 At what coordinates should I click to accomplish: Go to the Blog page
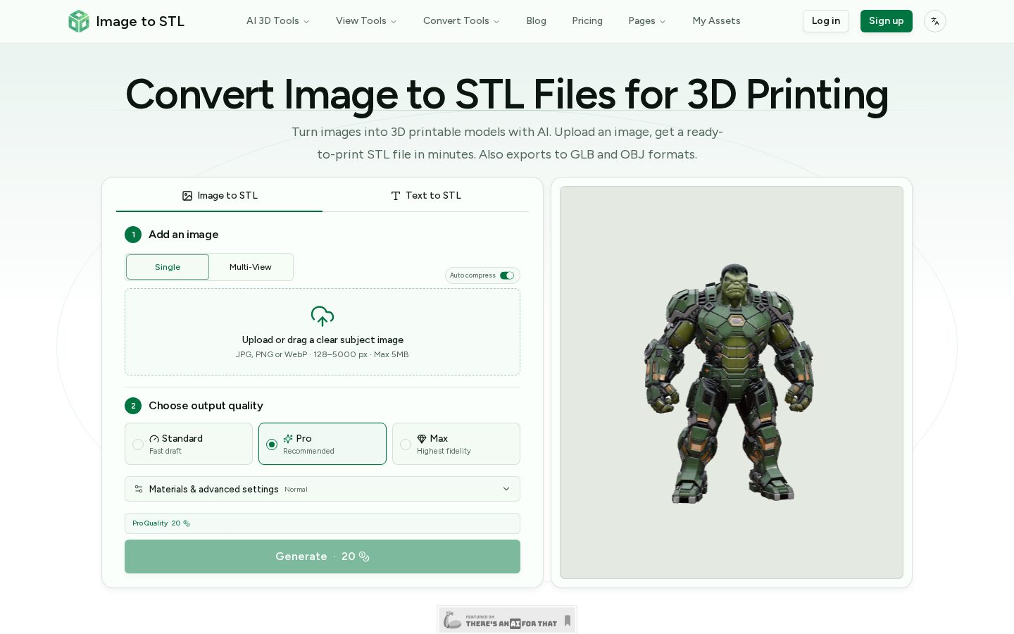point(537,21)
